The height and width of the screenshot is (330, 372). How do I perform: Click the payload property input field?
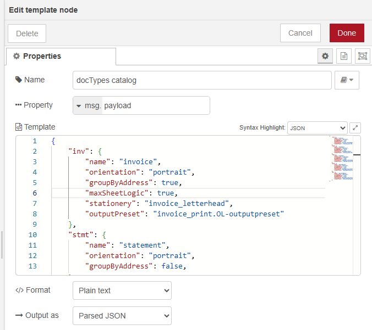pyautogui.click(x=155, y=105)
